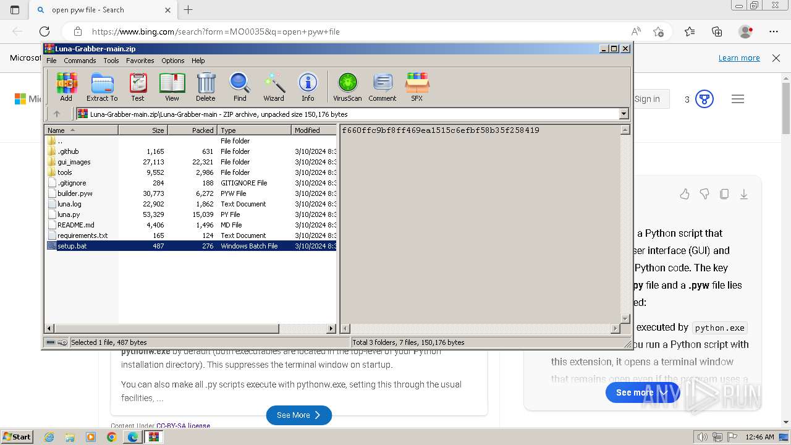Screen dimensions: 791x445
Task: Show archive Info
Action: 308,87
